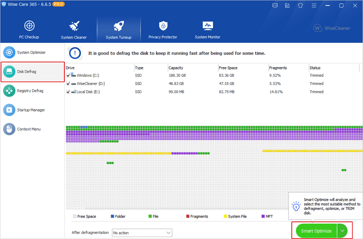Click the 48.83 GB capacity value
The width and height of the screenshot is (363, 239).
coord(176,84)
